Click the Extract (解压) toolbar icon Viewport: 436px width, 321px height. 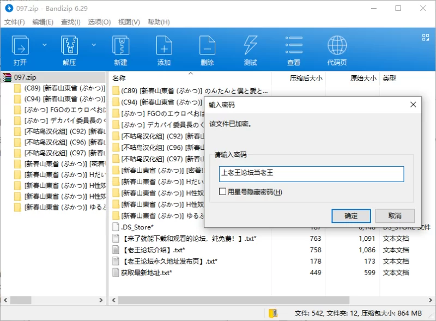(69, 49)
